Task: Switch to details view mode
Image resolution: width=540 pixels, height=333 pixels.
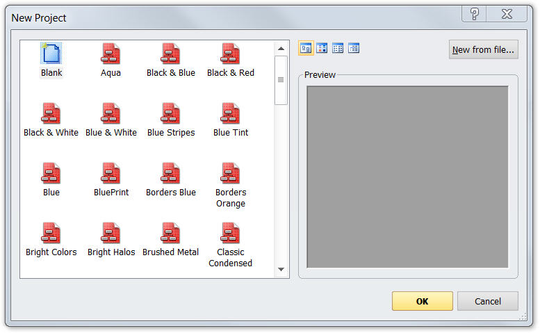Action: click(354, 48)
